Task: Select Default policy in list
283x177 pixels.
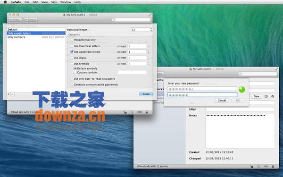Action: click(36, 29)
